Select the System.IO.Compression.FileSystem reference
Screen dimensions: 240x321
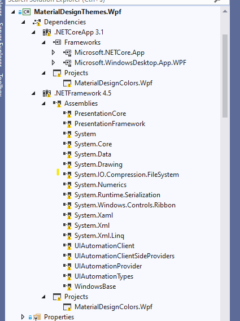(126, 175)
